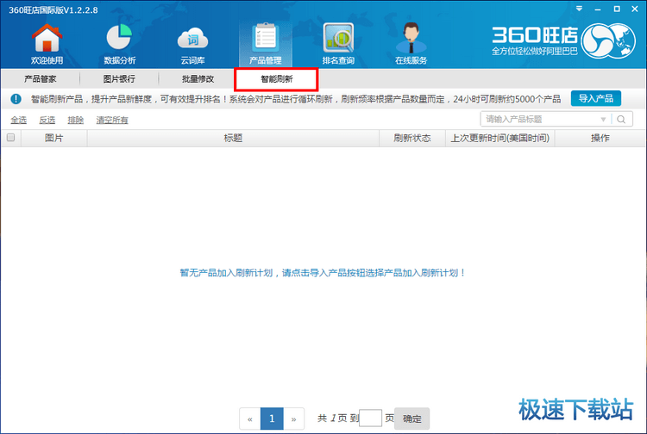Go to next page with » button
647x434 pixels.
tap(294, 419)
